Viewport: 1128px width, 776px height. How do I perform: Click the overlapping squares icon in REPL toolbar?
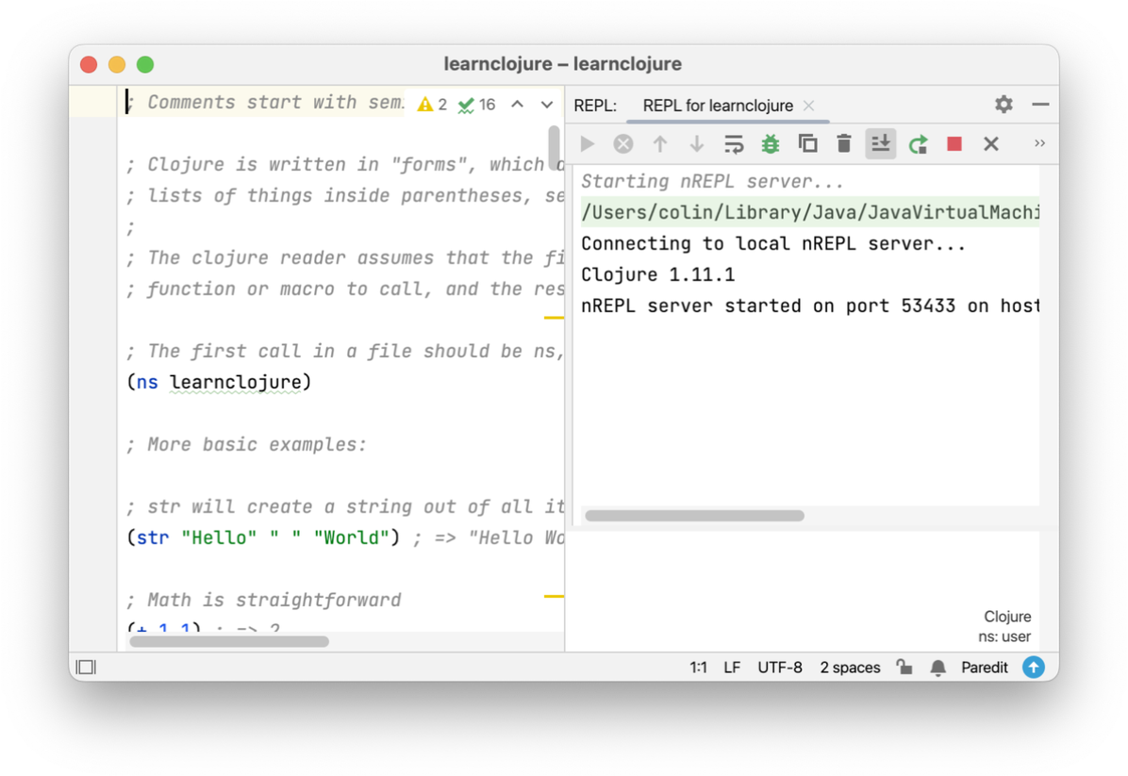808,144
